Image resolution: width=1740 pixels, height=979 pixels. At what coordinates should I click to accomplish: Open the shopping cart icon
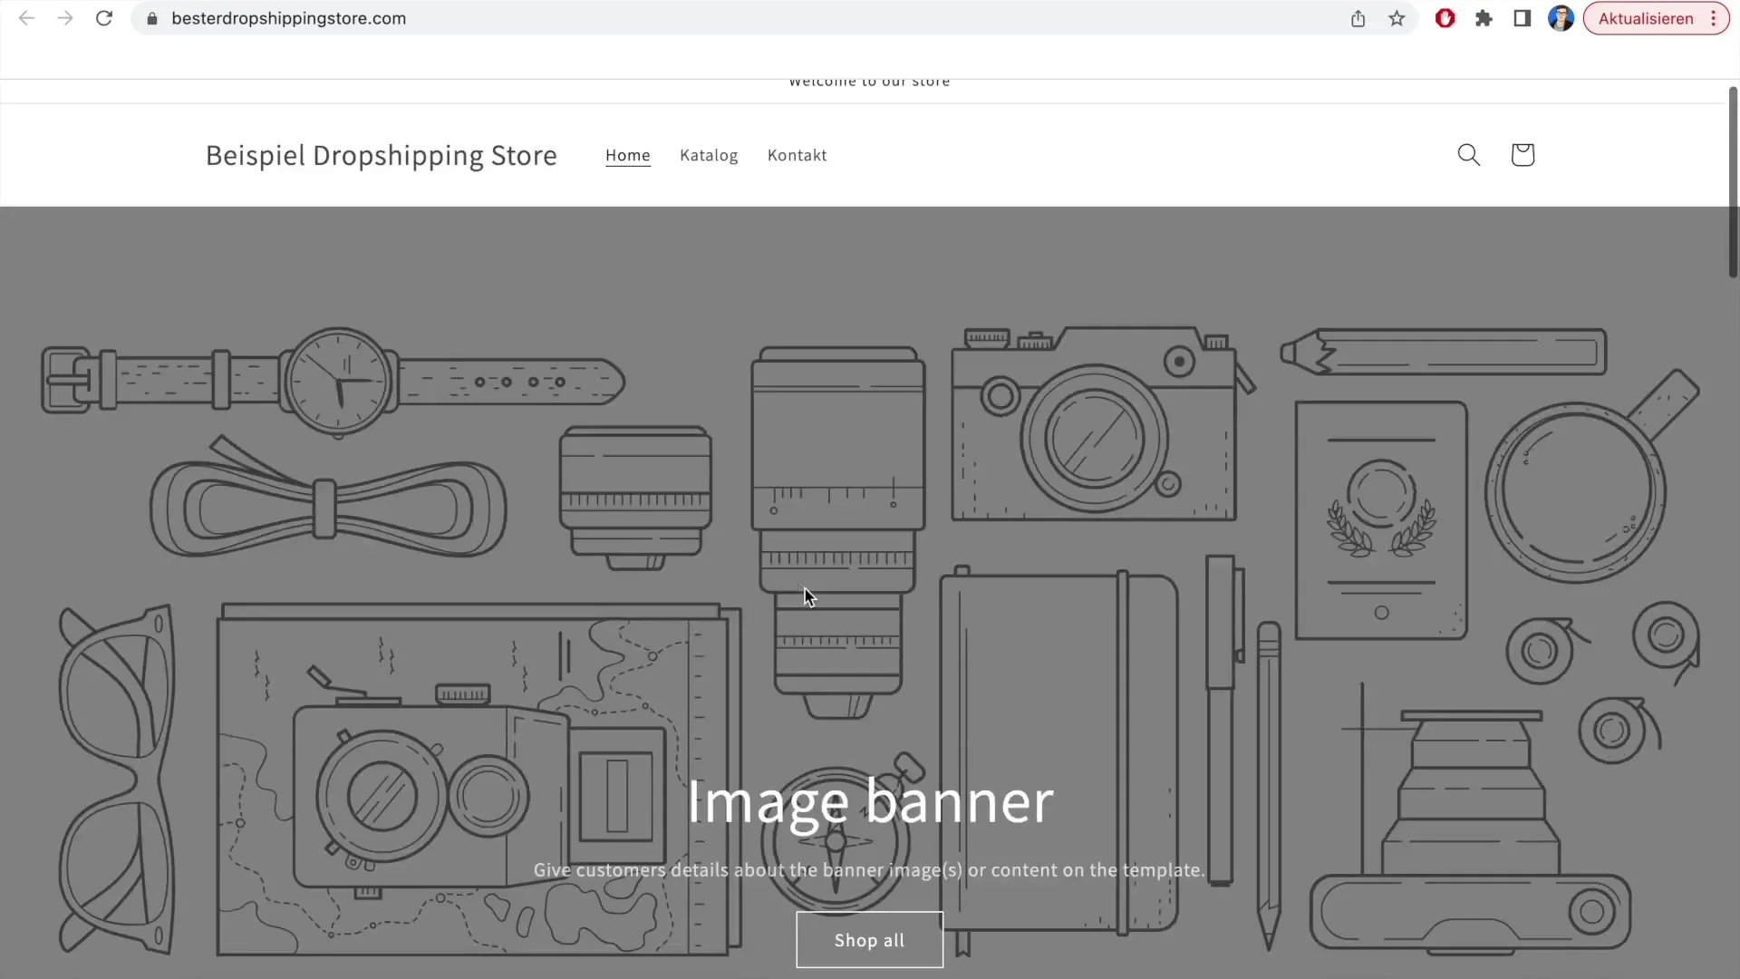click(x=1522, y=154)
